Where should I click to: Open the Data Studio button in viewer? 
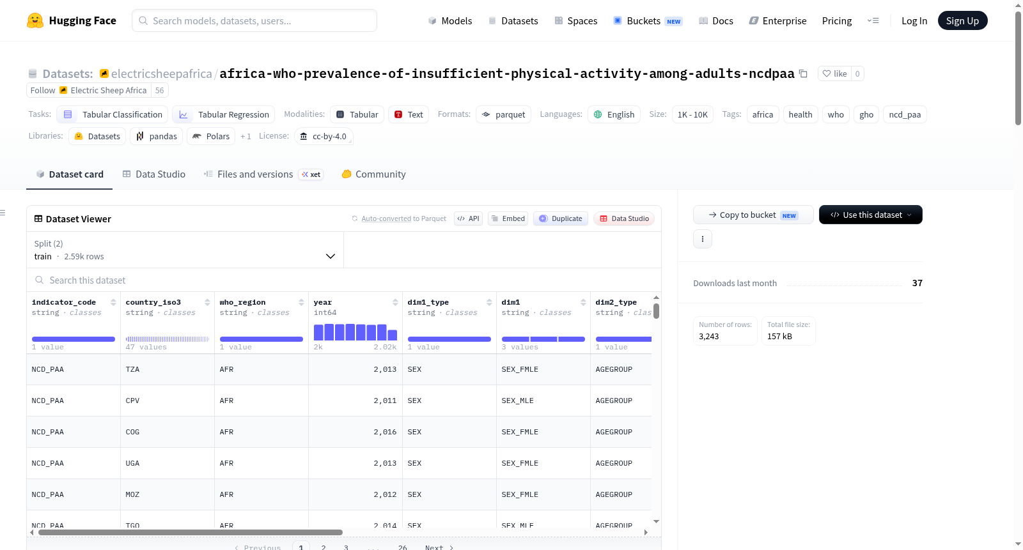(624, 218)
